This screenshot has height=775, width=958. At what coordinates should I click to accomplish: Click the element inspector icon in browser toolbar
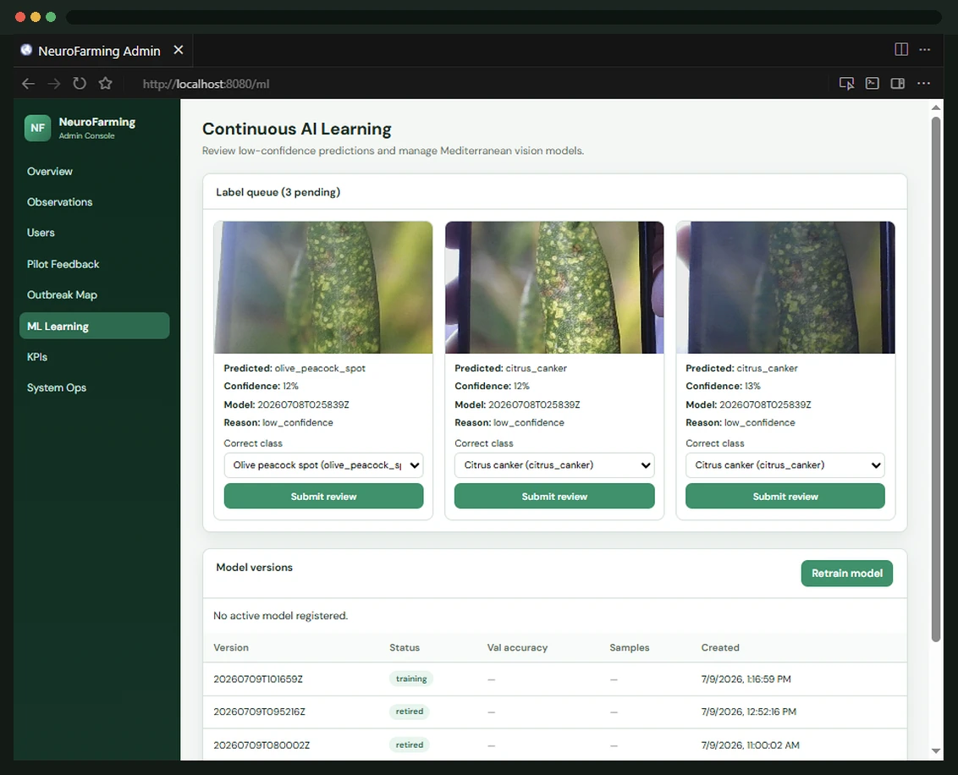pos(847,83)
